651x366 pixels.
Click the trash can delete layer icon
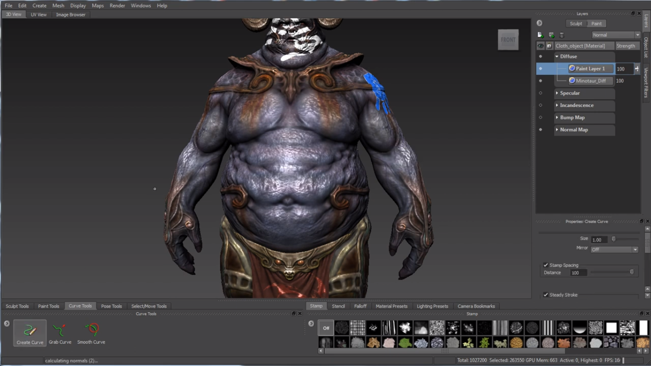[x=561, y=35]
